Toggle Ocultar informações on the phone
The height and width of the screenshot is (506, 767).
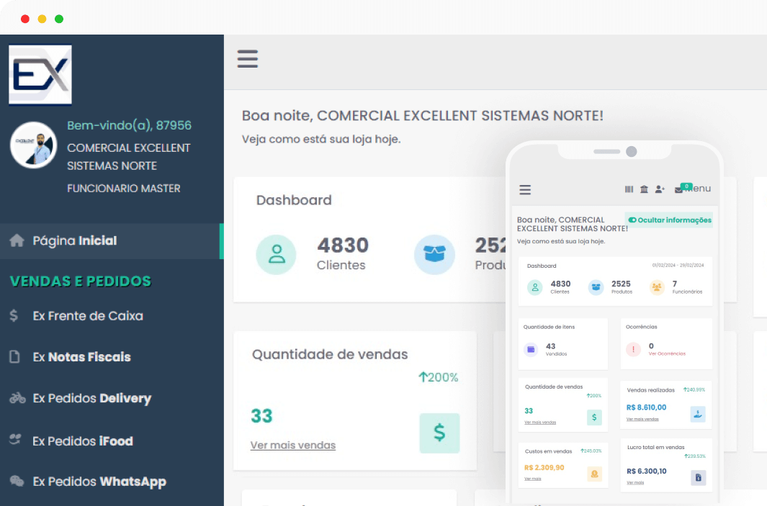pos(669,220)
